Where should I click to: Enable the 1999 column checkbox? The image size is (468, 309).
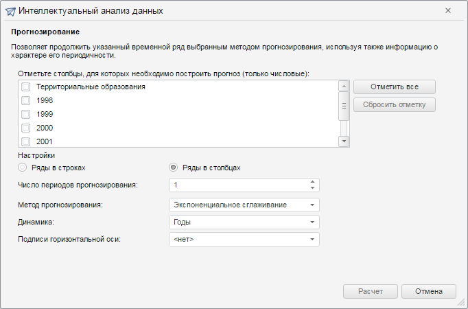click(26, 115)
